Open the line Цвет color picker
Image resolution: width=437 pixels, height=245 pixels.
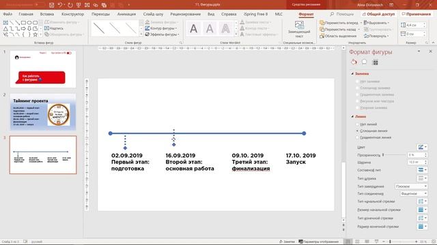[x=422, y=147]
